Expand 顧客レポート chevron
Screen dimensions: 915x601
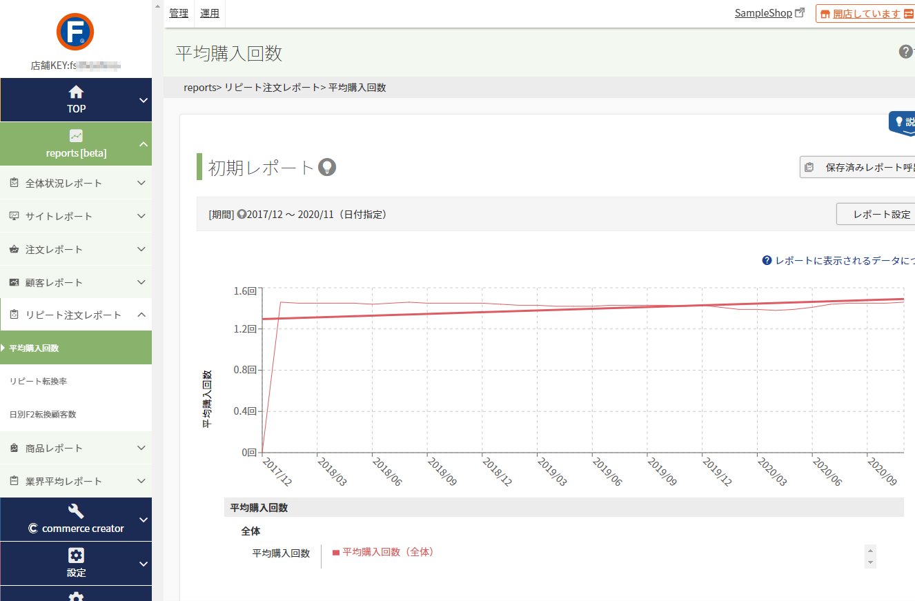[x=141, y=282]
